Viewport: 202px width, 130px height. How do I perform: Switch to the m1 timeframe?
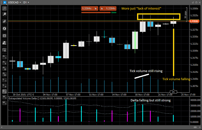point(5,57)
